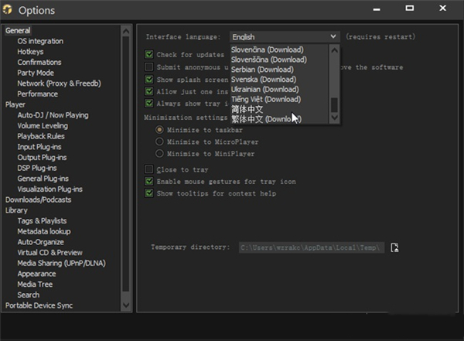Click the up arrow of the category tree scrollbar
The image size is (464, 341).
click(126, 30)
